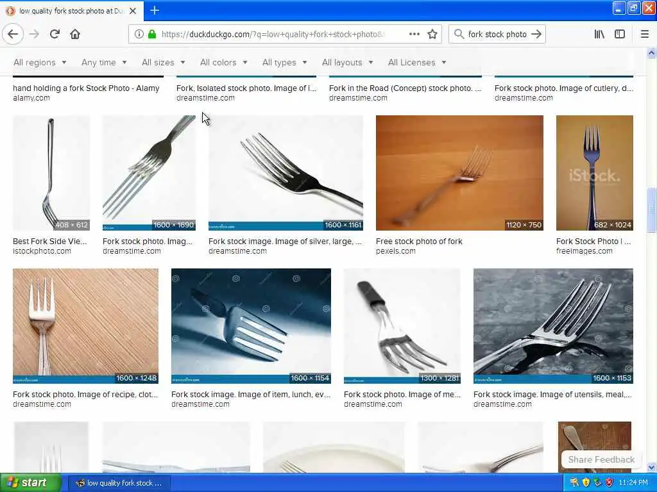
Task: Open the Library bookshelf icon
Action: point(599,34)
